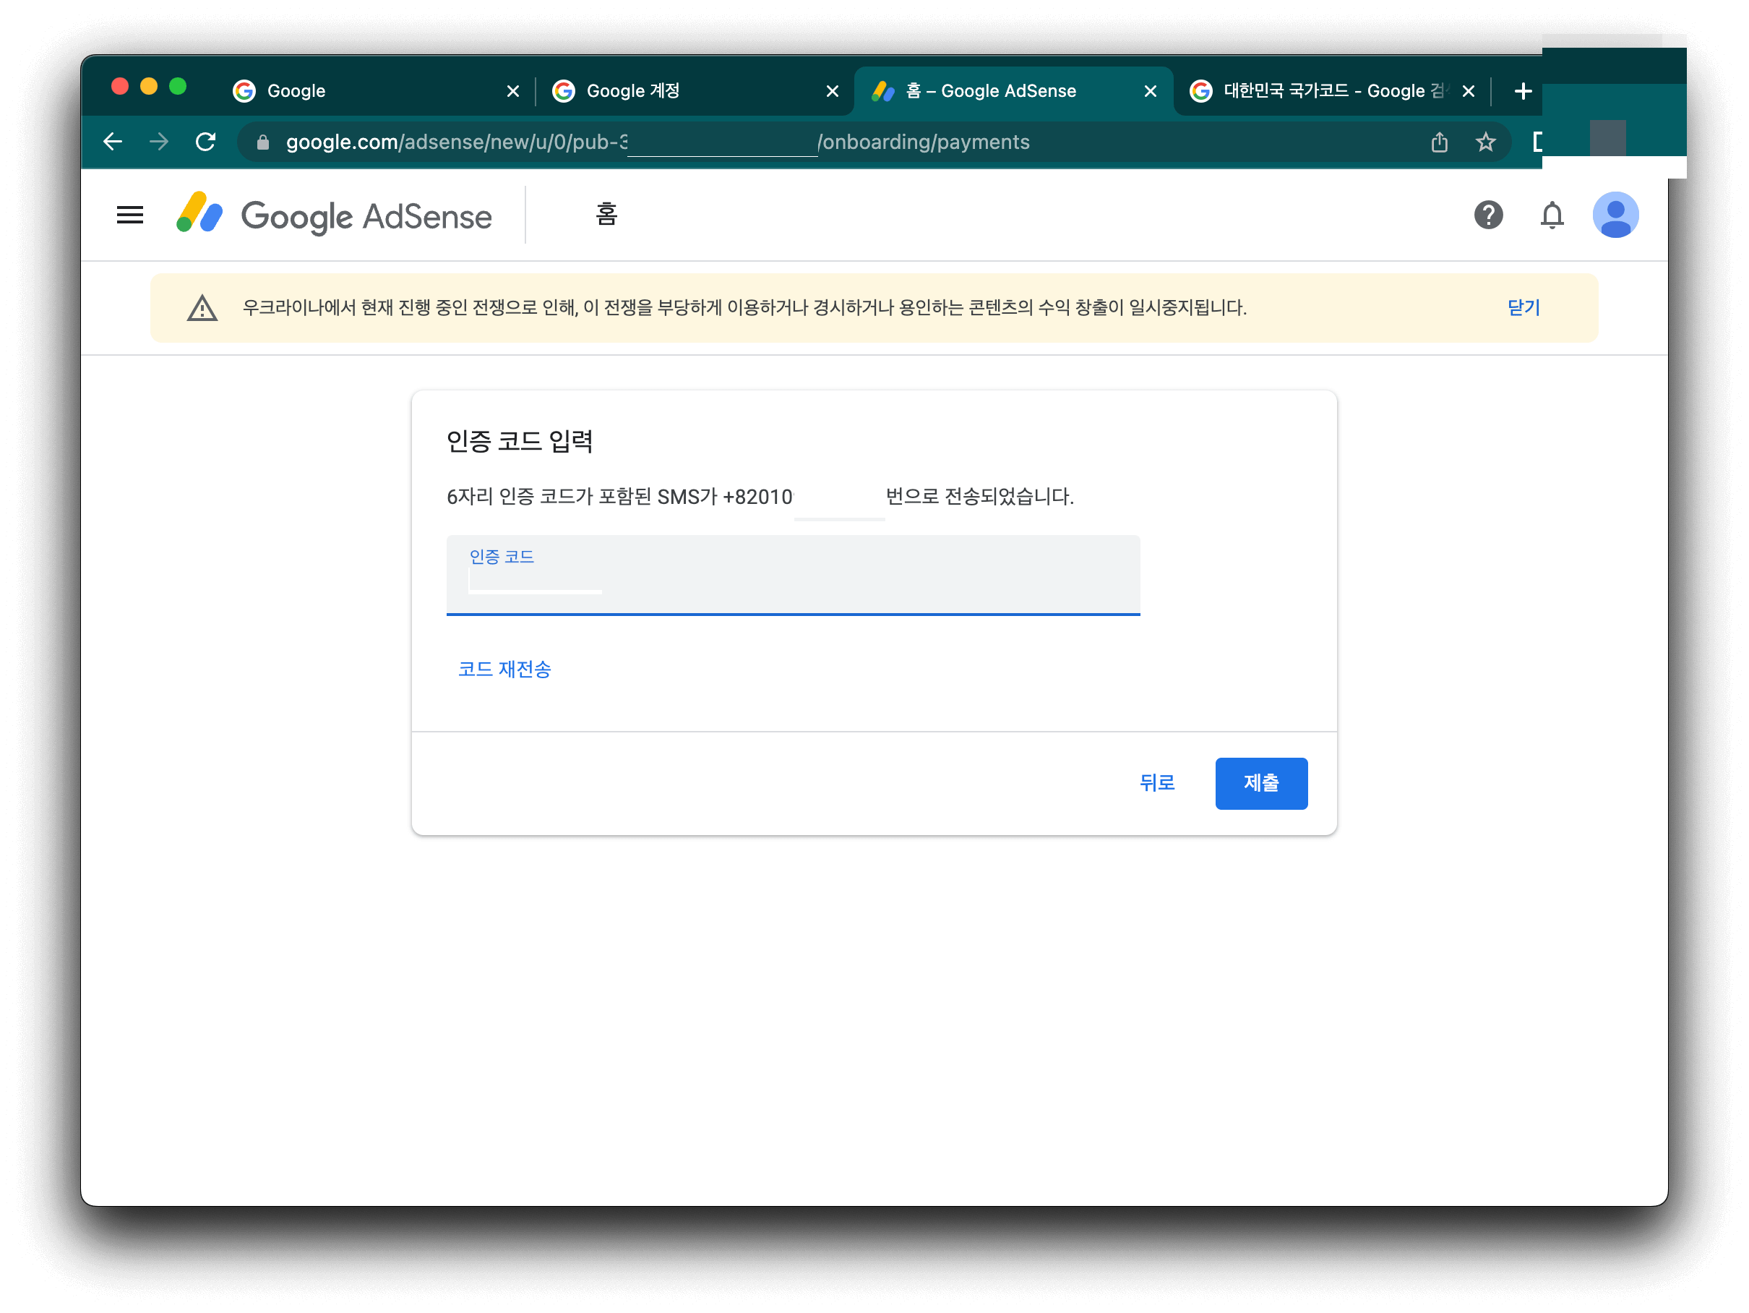Click the share page icon
Image resolution: width=1749 pixels, height=1313 pixels.
click(1439, 142)
